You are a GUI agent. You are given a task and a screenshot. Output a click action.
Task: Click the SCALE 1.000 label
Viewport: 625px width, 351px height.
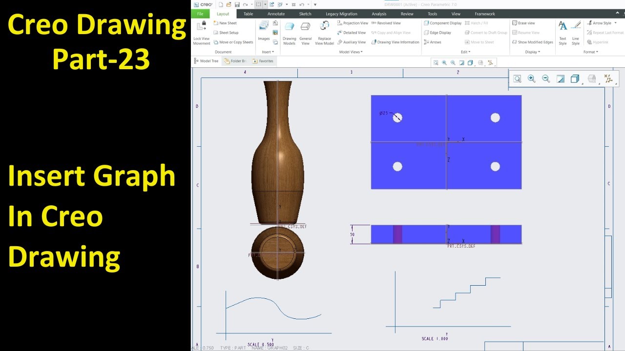[435, 339]
